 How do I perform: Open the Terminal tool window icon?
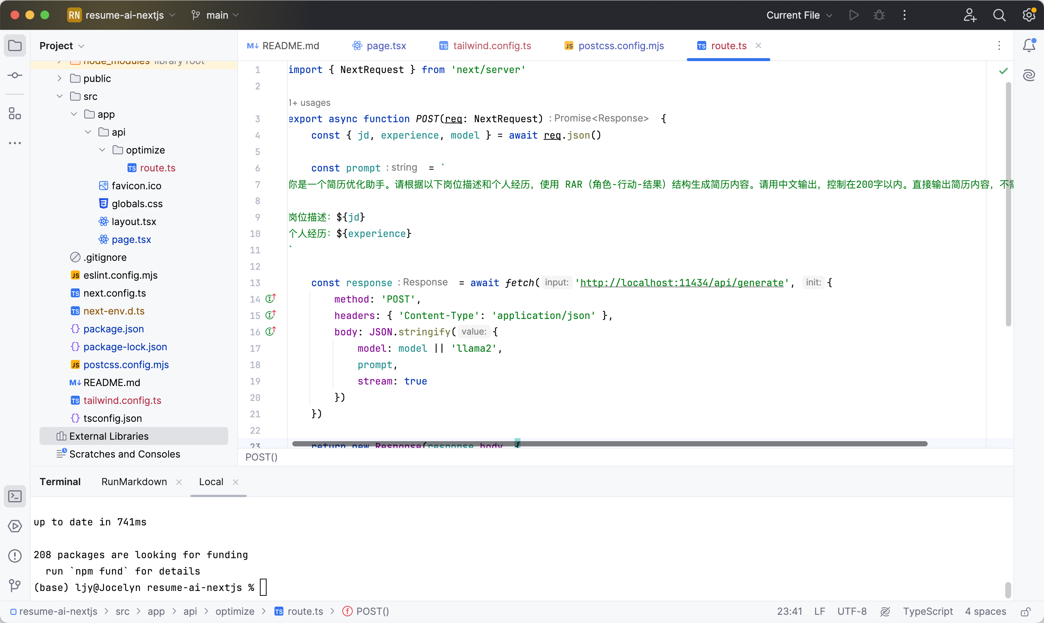click(x=15, y=496)
